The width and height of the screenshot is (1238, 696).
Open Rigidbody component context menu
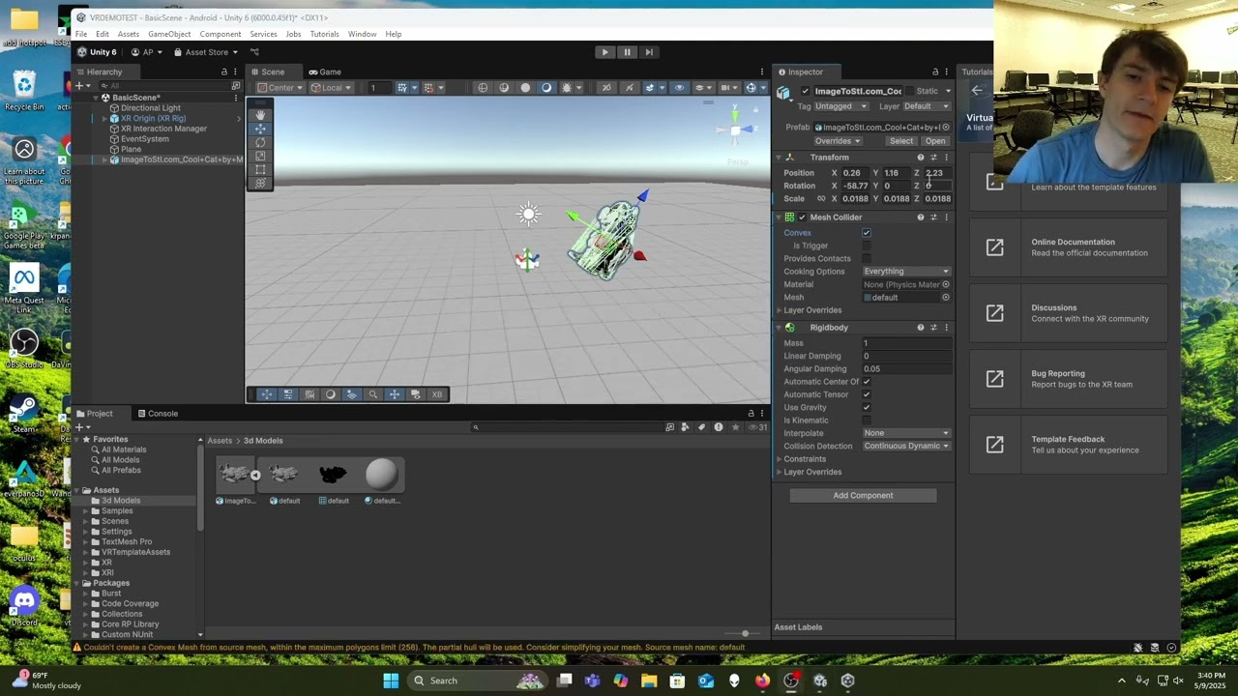tap(946, 328)
